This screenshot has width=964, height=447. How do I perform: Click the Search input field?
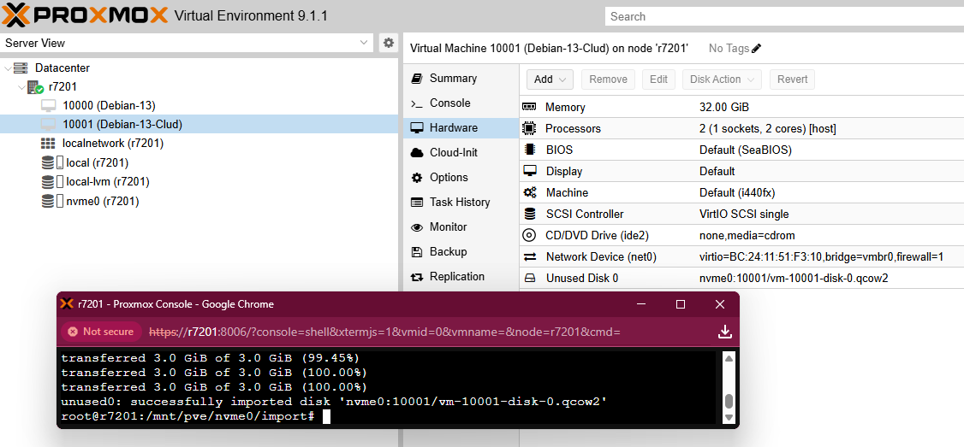coord(783,16)
